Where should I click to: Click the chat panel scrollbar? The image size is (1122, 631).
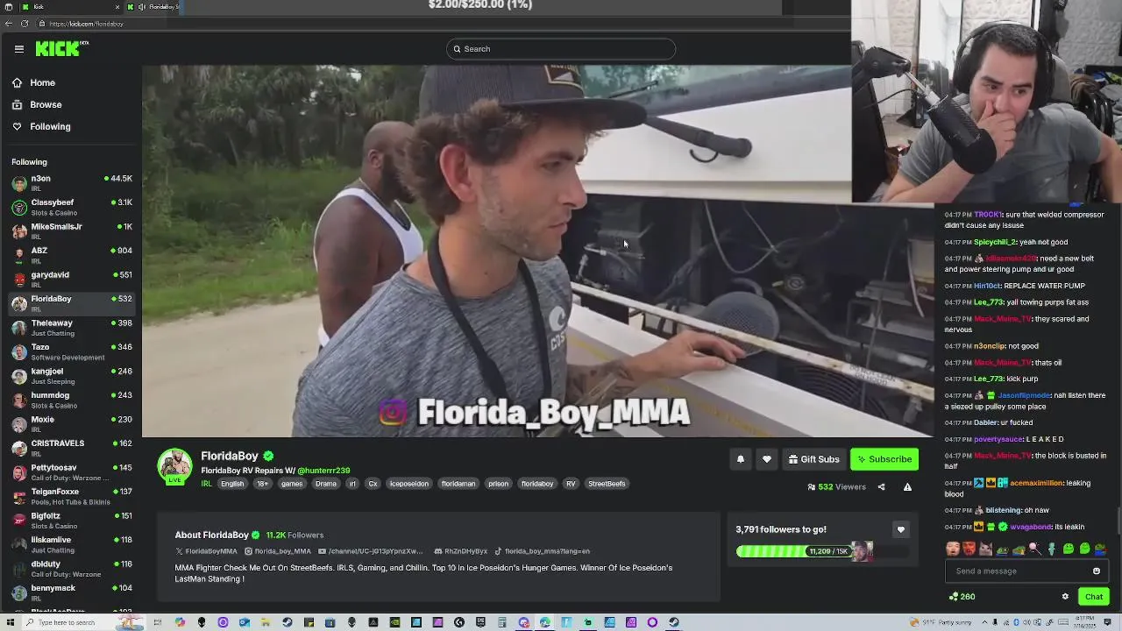[x=1118, y=519]
